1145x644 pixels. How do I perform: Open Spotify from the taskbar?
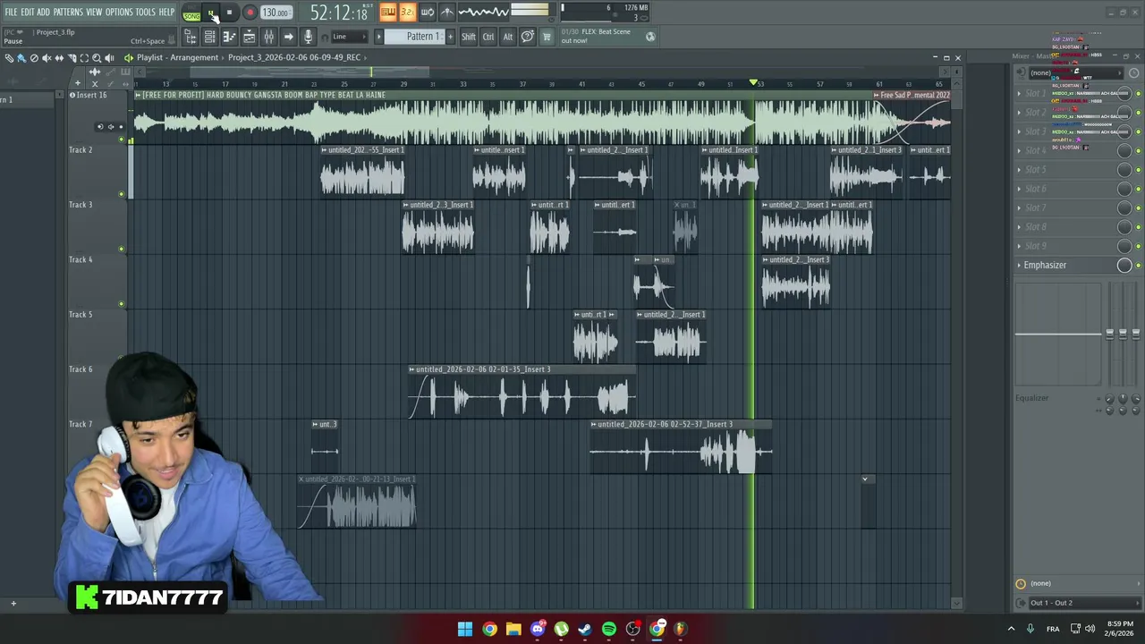(x=609, y=629)
